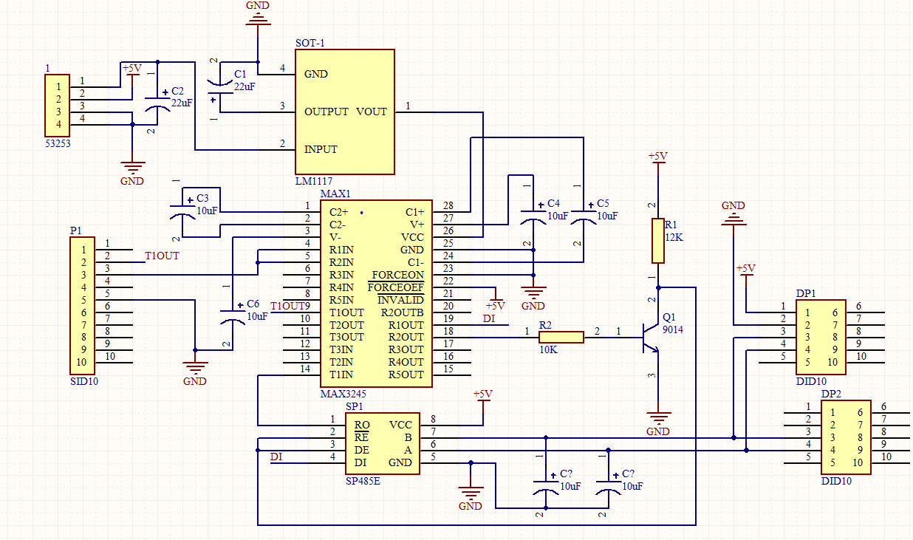Click the DI net label left of SP485E
Viewport: 913px width, 540px height.
point(276,457)
